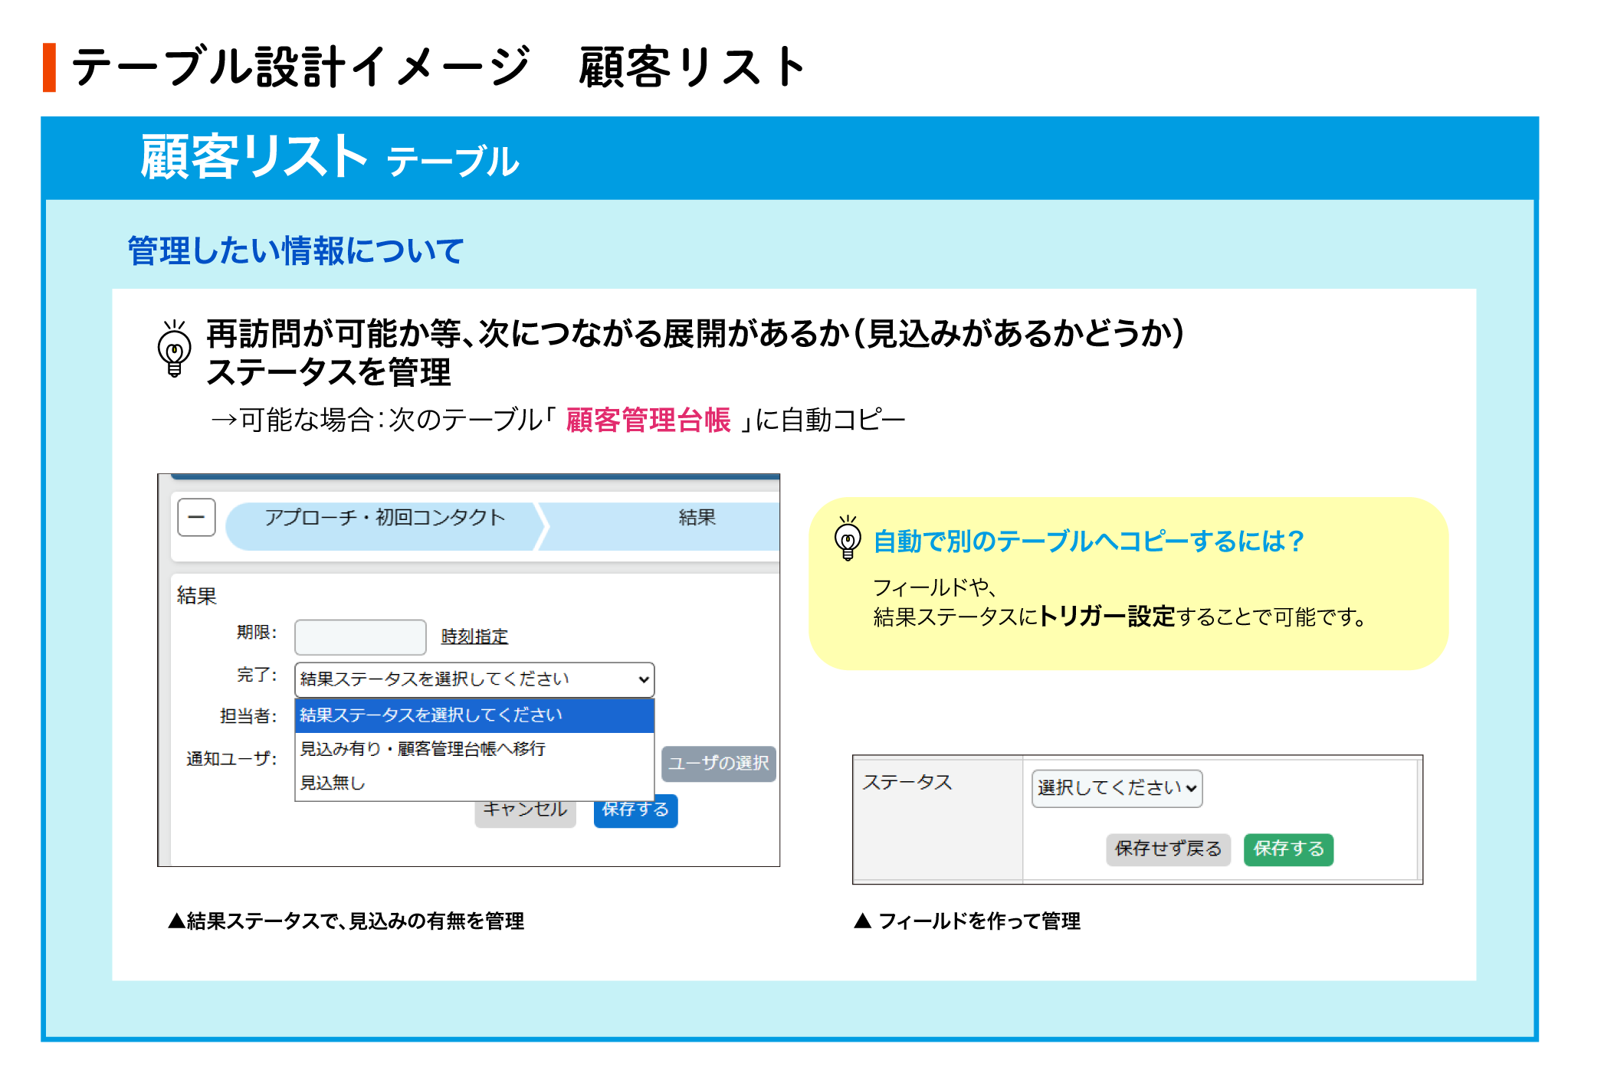Click the 期限 date input field
1617x1073 pixels.
pyautogui.click(x=359, y=636)
